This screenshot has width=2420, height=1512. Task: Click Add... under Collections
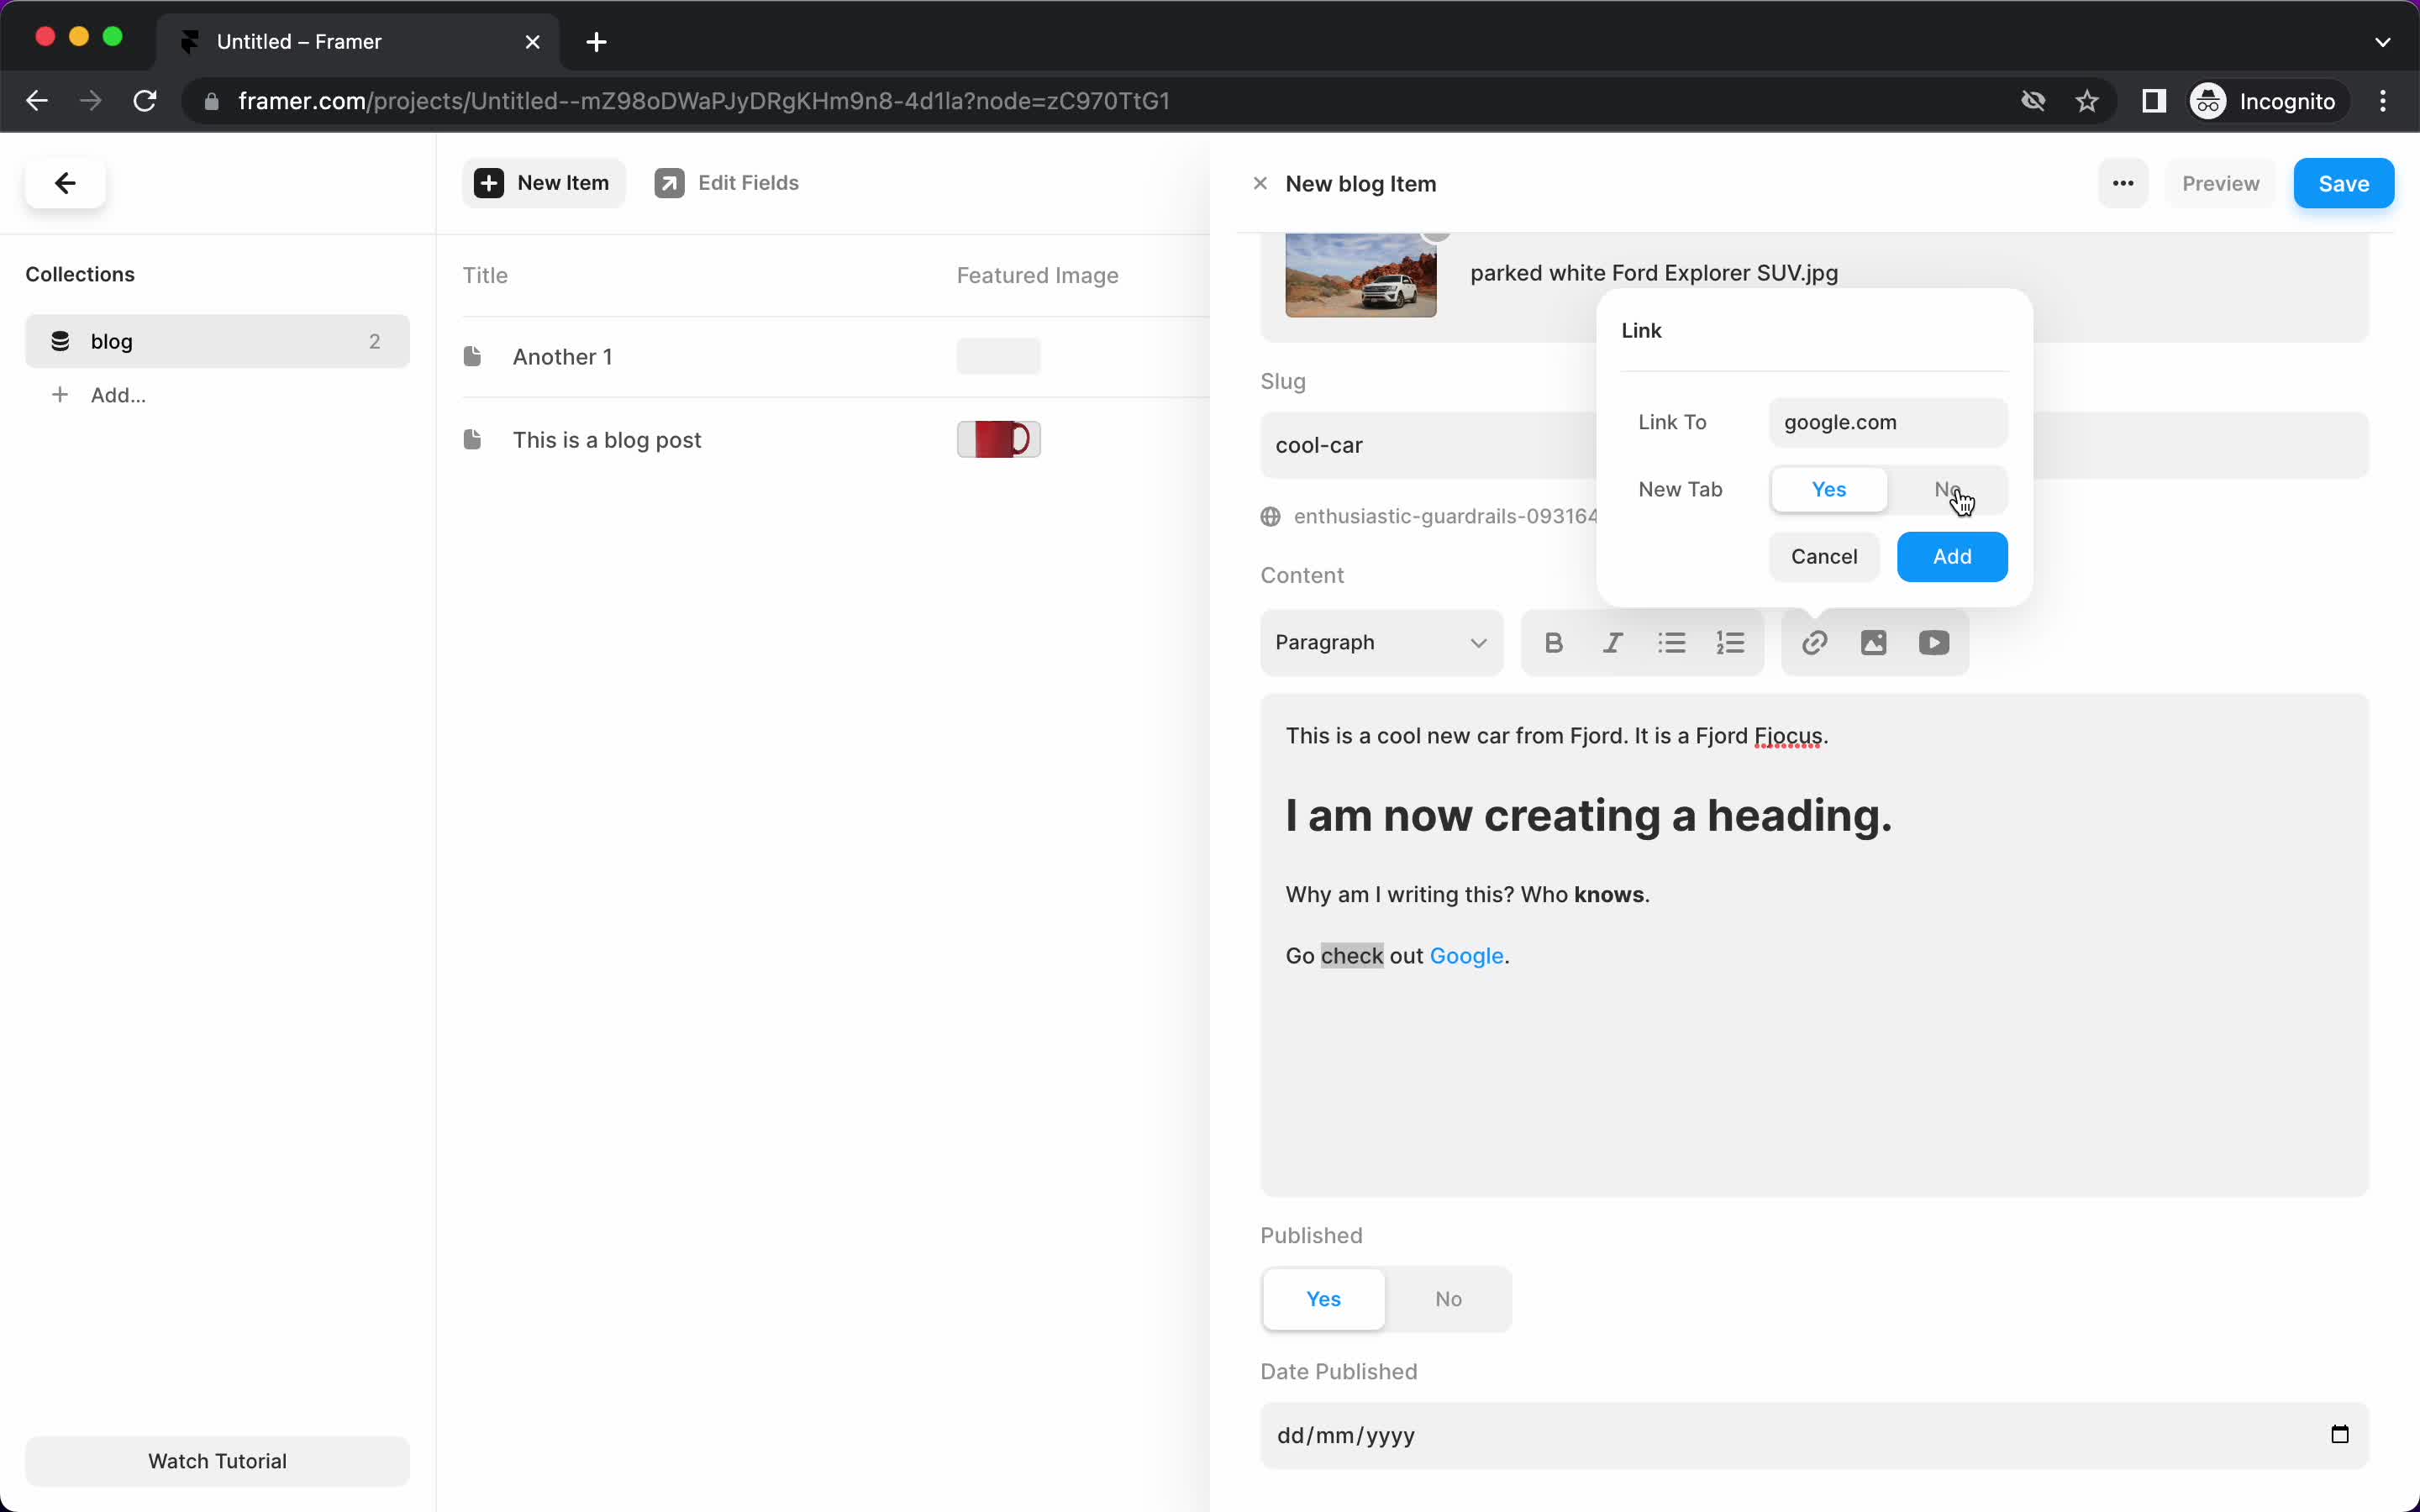pyautogui.click(x=118, y=395)
